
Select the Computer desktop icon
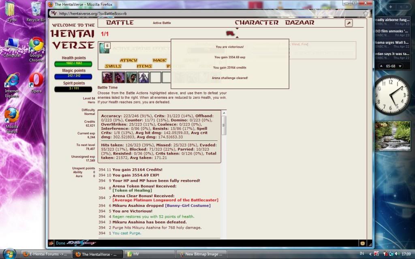click(12, 48)
